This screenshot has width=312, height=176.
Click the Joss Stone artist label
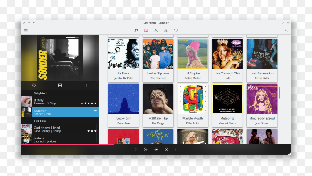click(262, 123)
